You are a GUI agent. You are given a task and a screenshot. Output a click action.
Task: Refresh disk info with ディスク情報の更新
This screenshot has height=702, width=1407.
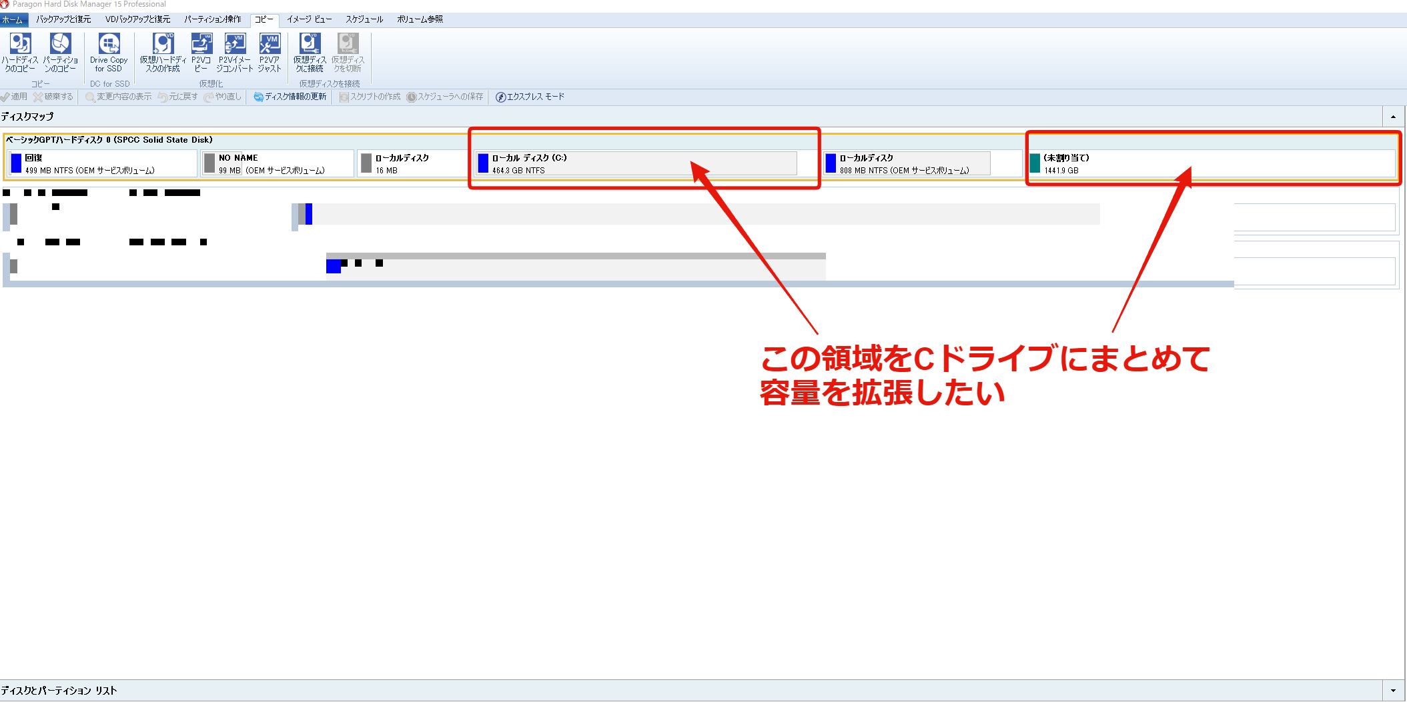(x=290, y=96)
